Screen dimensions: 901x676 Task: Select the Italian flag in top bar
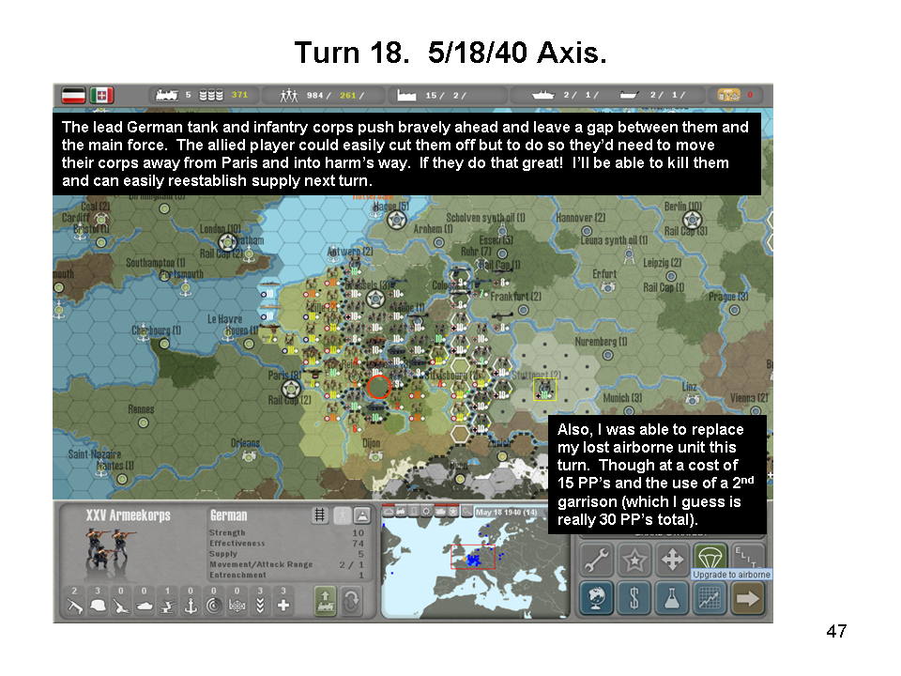point(101,95)
